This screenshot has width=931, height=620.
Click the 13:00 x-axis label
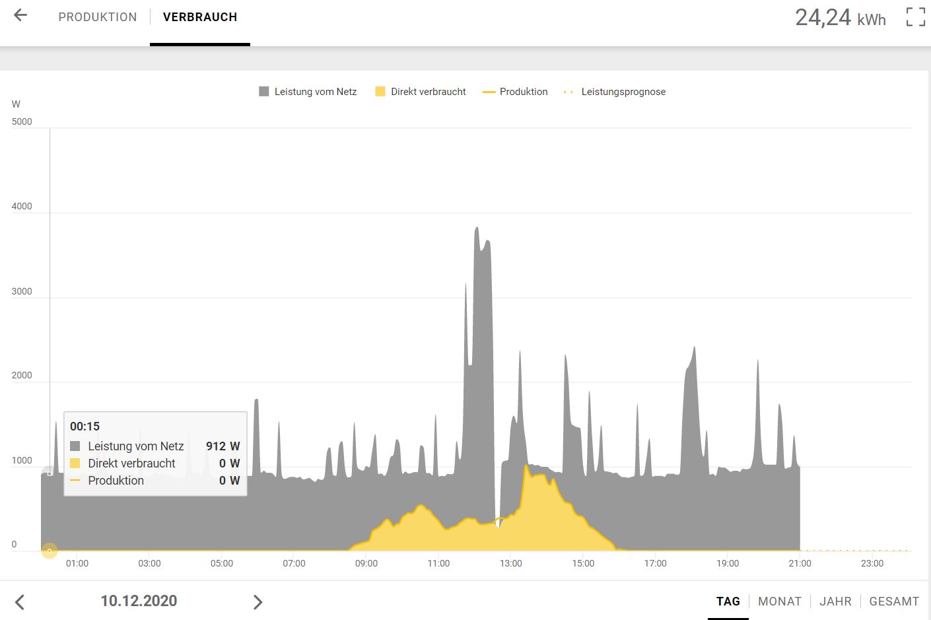pos(511,563)
